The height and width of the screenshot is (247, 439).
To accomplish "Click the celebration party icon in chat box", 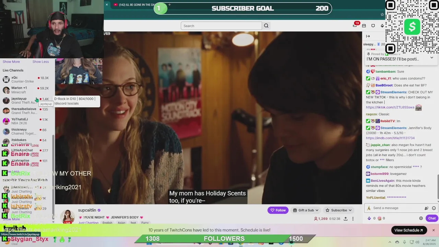I will click(x=426, y=208).
